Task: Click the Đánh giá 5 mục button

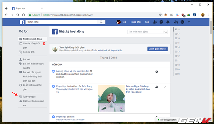Action: [157, 49]
